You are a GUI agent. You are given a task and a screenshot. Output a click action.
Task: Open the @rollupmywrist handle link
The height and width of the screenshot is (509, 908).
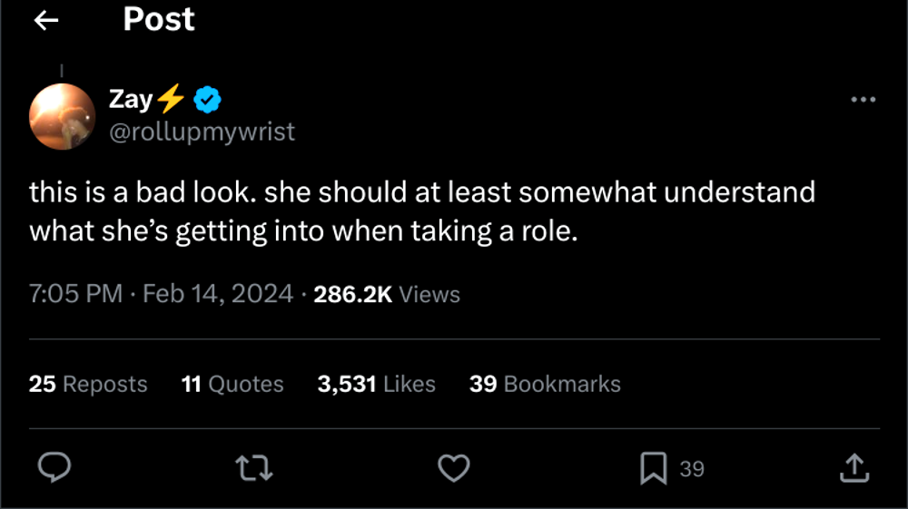(202, 132)
